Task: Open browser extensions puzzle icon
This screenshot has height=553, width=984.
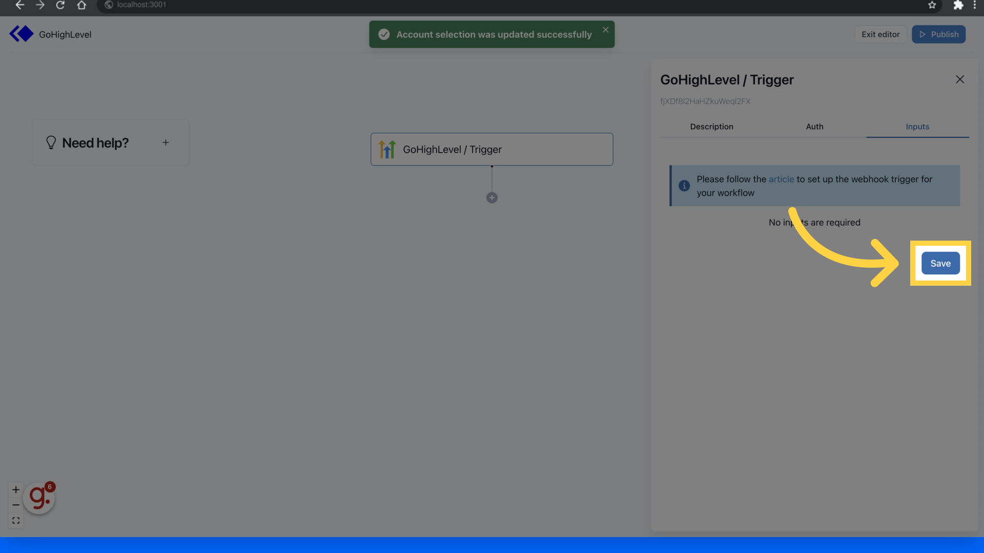Action: (958, 5)
